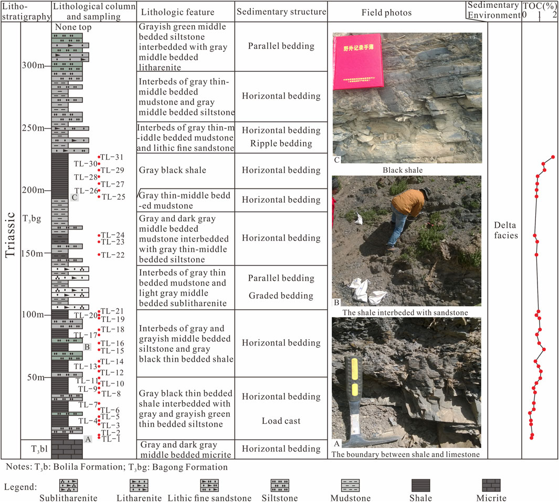The width and height of the screenshot is (559, 502).
Task: Click marker A in the lithological column
Action: pos(88,439)
